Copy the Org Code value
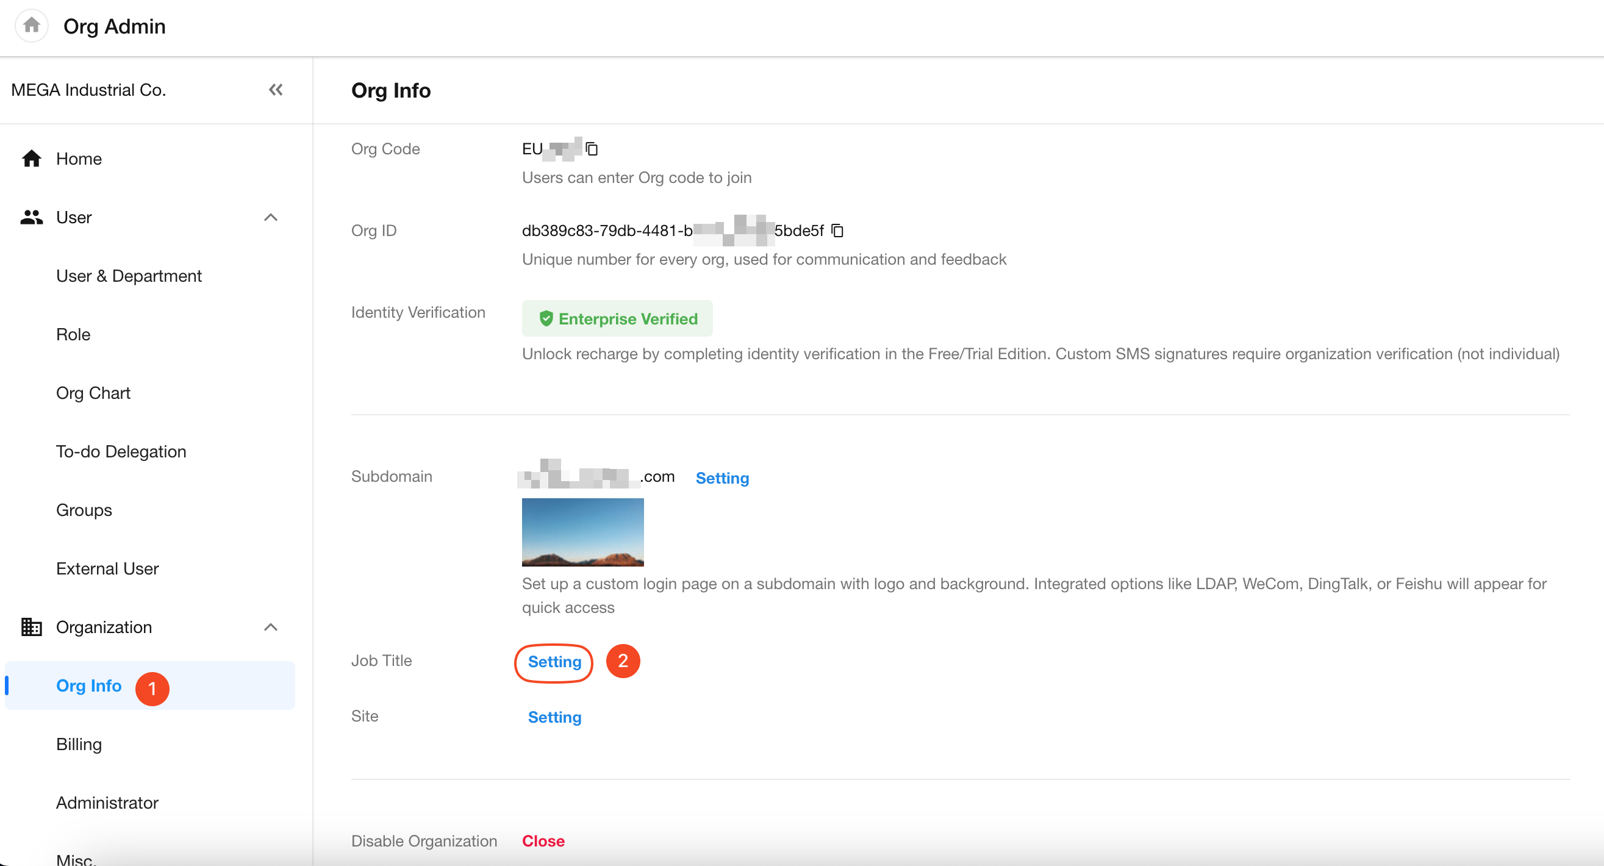Screen dimensions: 1604x866 pyautogui.click(x=592, y=149)
